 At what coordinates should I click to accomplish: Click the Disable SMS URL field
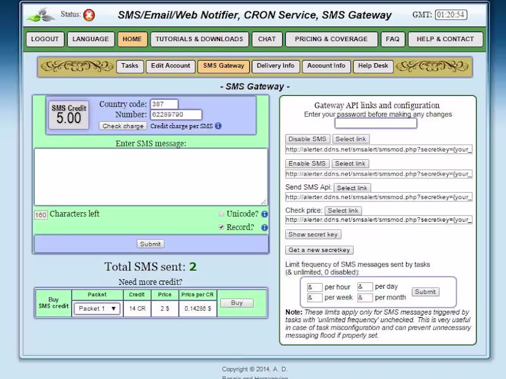(379, 149)
